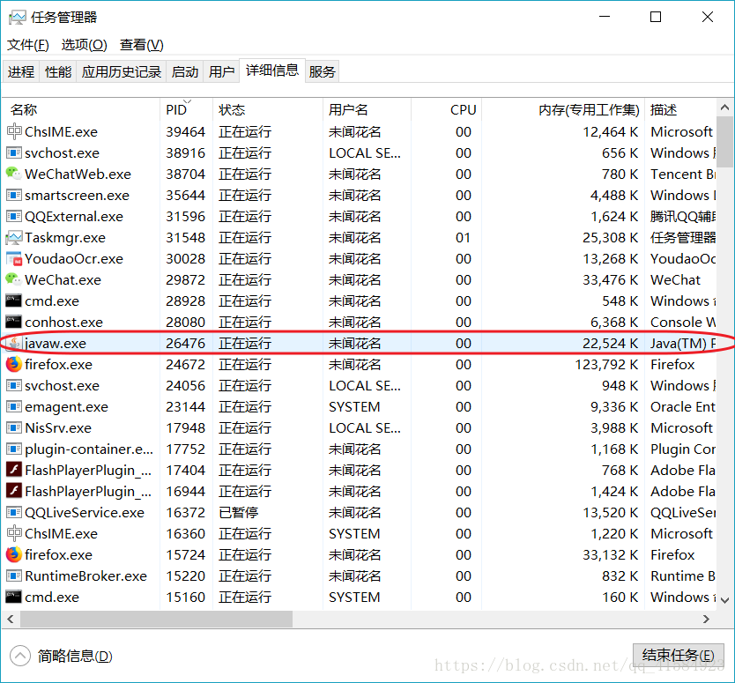Image resolution: width=735 pixels, height=683 pixels.
Task: Open the 选项(O) menu
Action: pos(85,45)
